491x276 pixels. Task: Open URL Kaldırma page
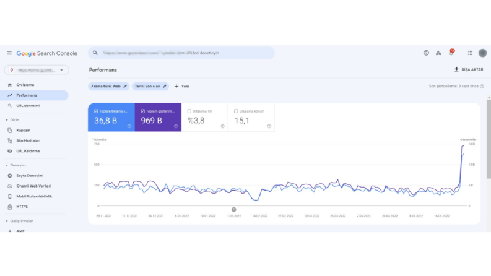(x=34, y=151)
